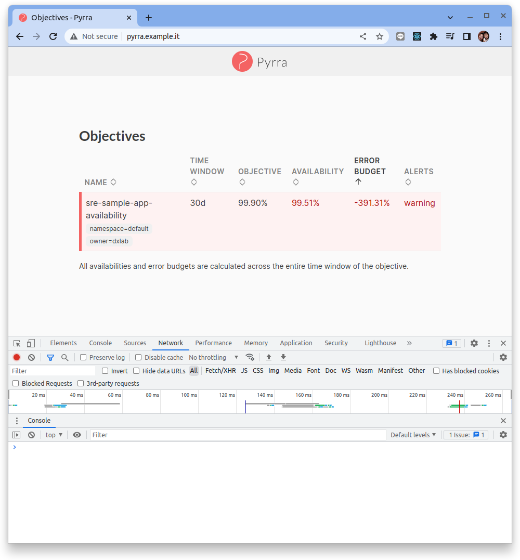Toggle the device toolbar emulation icon

(31, 343)
